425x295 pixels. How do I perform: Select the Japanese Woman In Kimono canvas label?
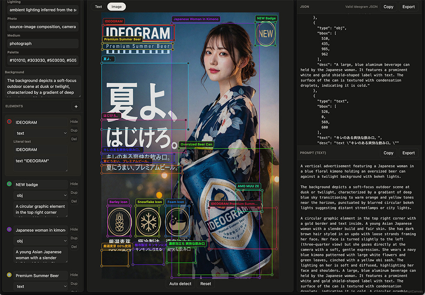pos(196,19)
